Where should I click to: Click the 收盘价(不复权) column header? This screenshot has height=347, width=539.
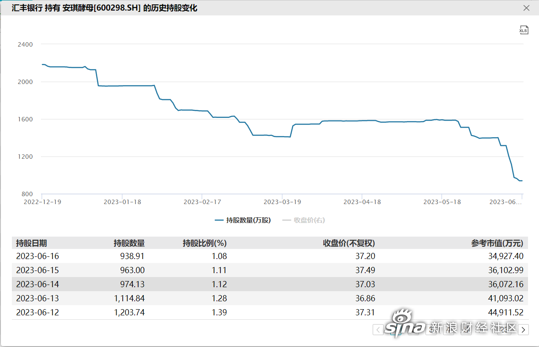[x=349, y=243]
